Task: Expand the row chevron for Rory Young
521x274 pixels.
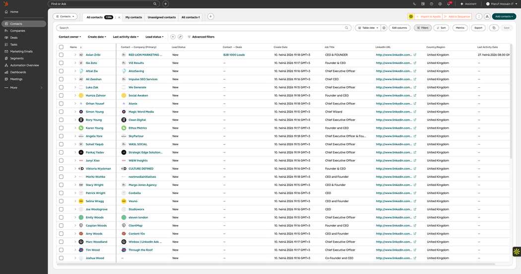Action: pyautogui.click(x=75, y=120)
